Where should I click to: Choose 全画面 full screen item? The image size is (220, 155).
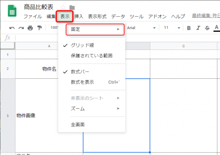tap(92, 125)
